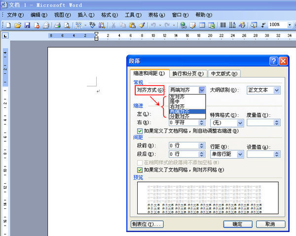Viewport: 296px width, 236px height.
Task: Run spelling and grammar check icon
Action: 92,25
